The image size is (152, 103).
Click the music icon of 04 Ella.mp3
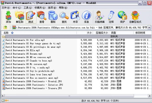tap(4, 50)
